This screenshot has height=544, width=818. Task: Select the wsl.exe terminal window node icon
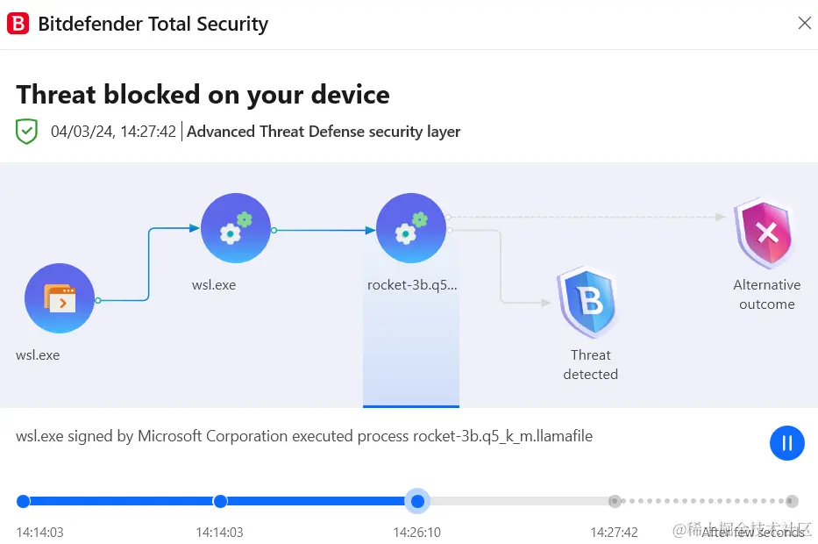pyautogui.click(x=60, y=299)
